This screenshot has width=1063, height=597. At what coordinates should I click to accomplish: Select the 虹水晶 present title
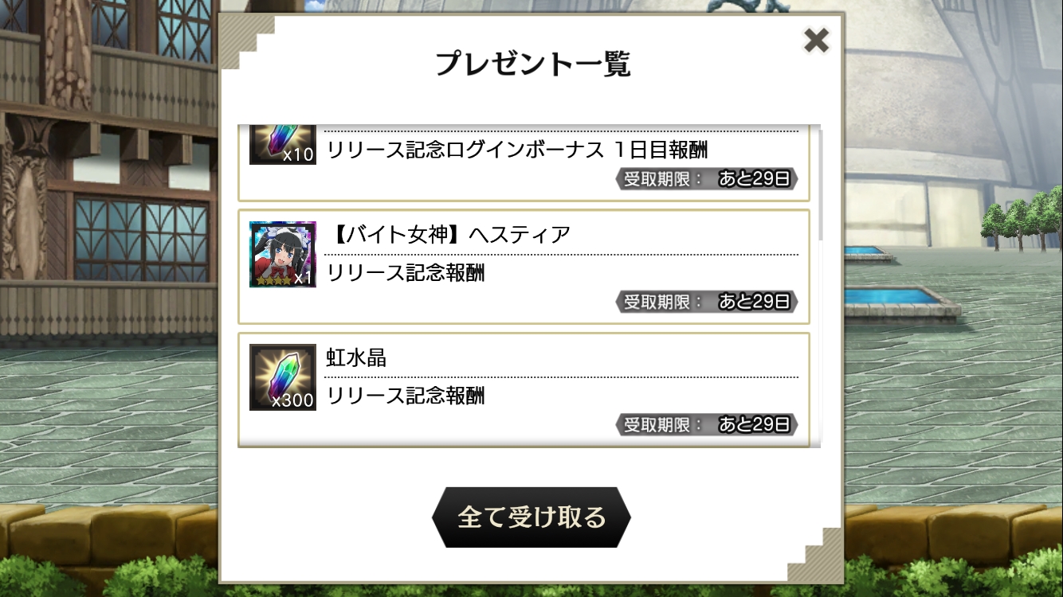pyautogui.click(x=356, y=357)
